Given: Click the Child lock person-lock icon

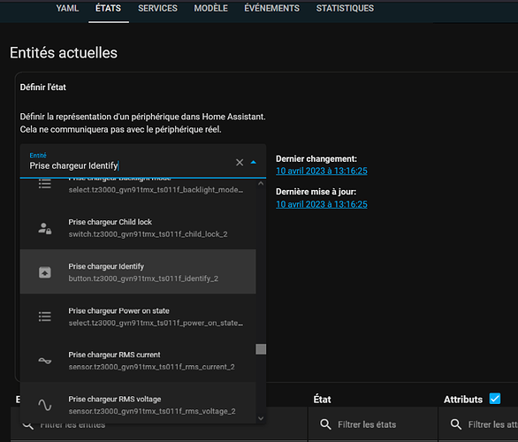Looking at the screenshot, I should tap(44, 228).
